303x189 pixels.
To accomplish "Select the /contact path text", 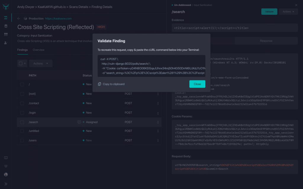I will click(34, 103).
